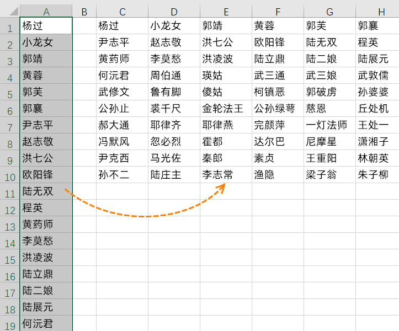
Task: Click cell C9 containing 尹克西
Action: pyautogui.click(x=123, y=158)
